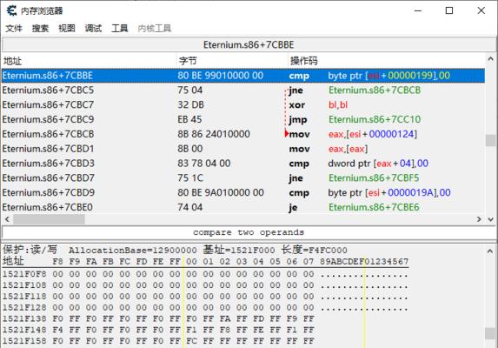Click the disassembler vertical scrollbar thumb
This screenshot has height=348, width=498.
pyautogui.click(x=491, y=140)
